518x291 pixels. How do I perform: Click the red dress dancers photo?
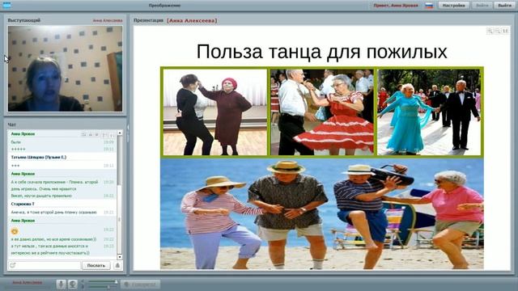322,112
